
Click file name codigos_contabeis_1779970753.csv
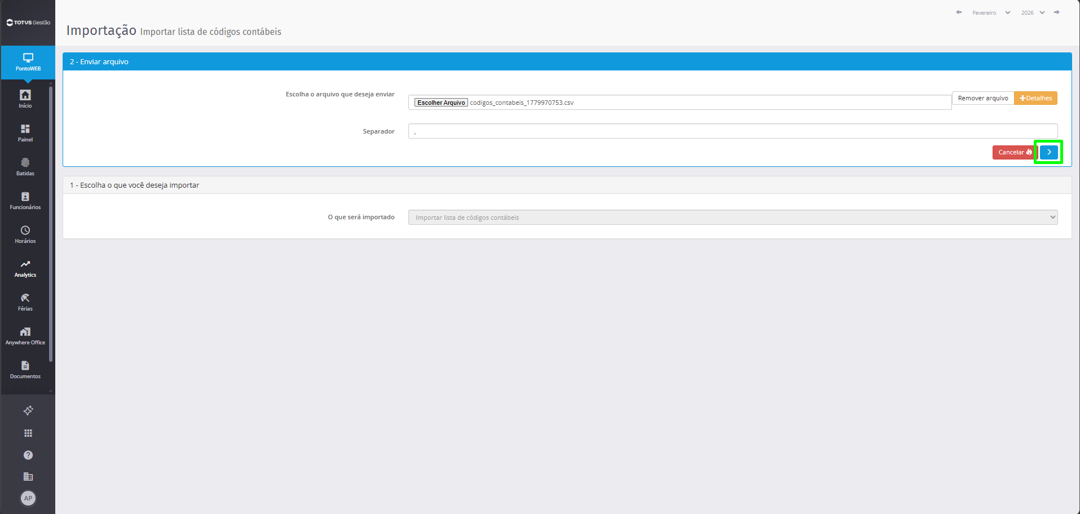coord(522,103)
